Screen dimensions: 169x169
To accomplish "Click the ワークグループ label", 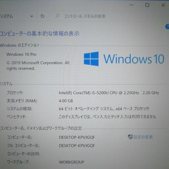I will (18, 162).
